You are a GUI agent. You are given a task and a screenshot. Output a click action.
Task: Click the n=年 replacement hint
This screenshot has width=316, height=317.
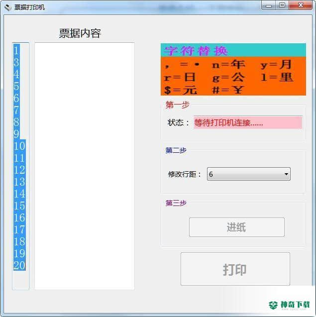tap(228, 64)
